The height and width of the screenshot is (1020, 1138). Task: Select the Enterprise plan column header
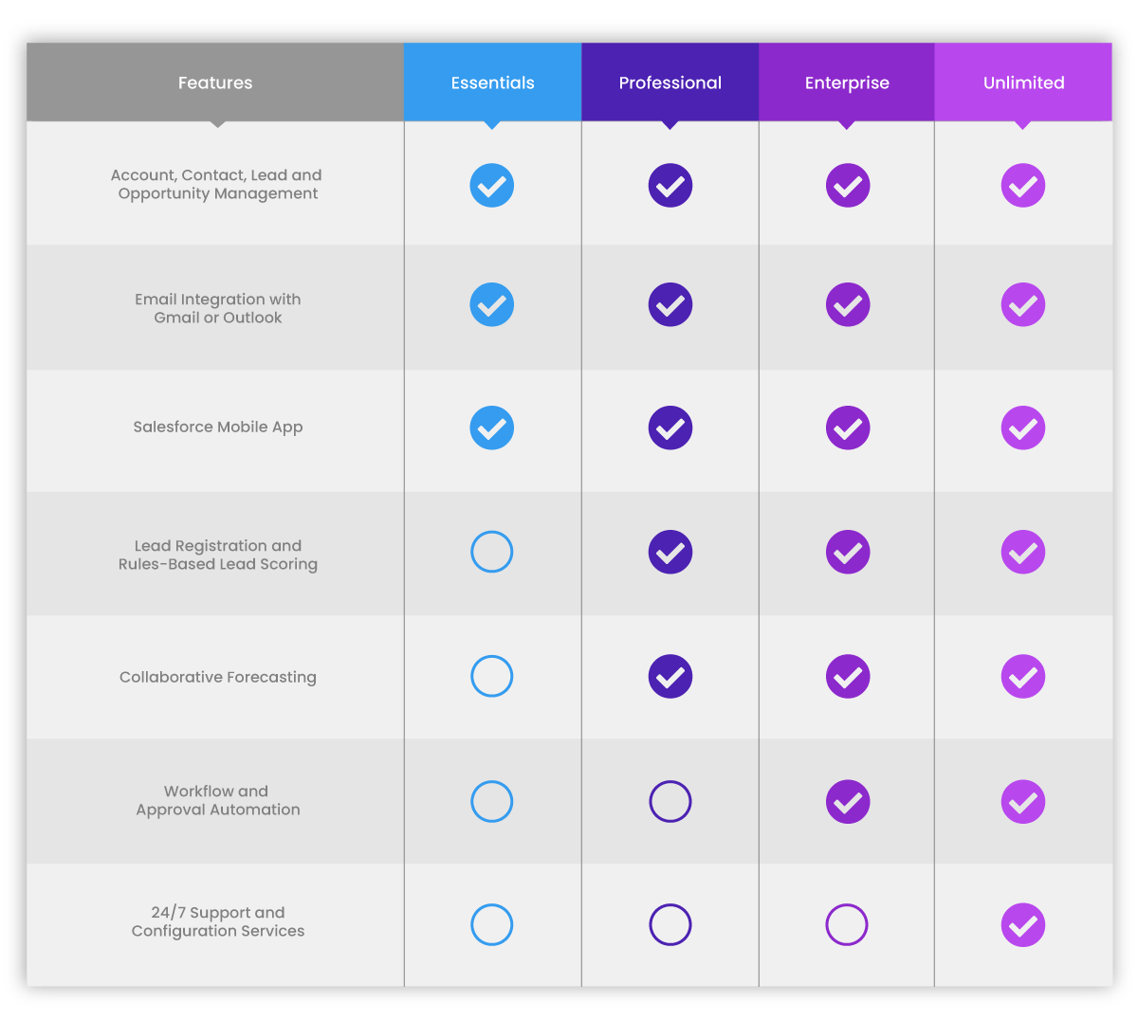tap(847, 82)
